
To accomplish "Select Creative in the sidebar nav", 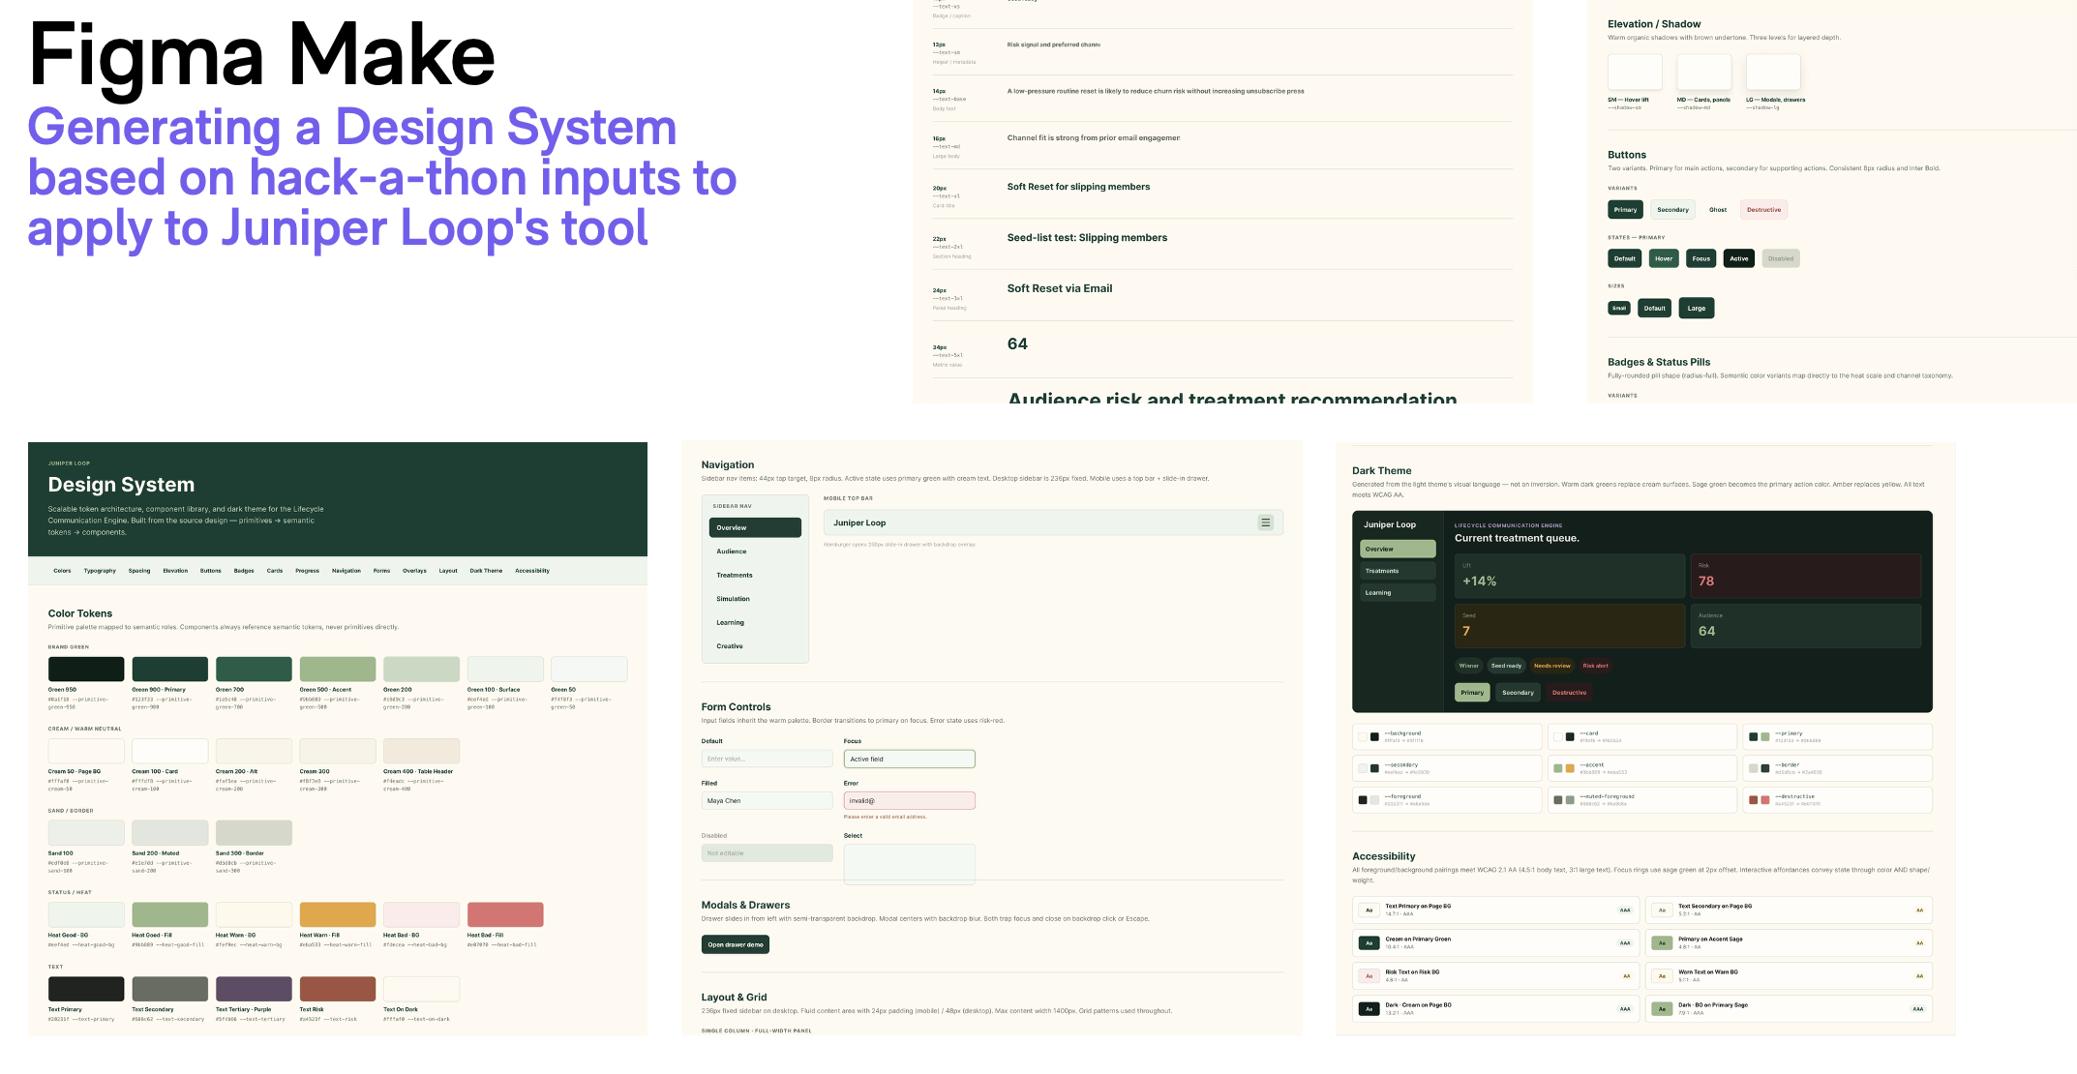I will [x=755, y=646].
